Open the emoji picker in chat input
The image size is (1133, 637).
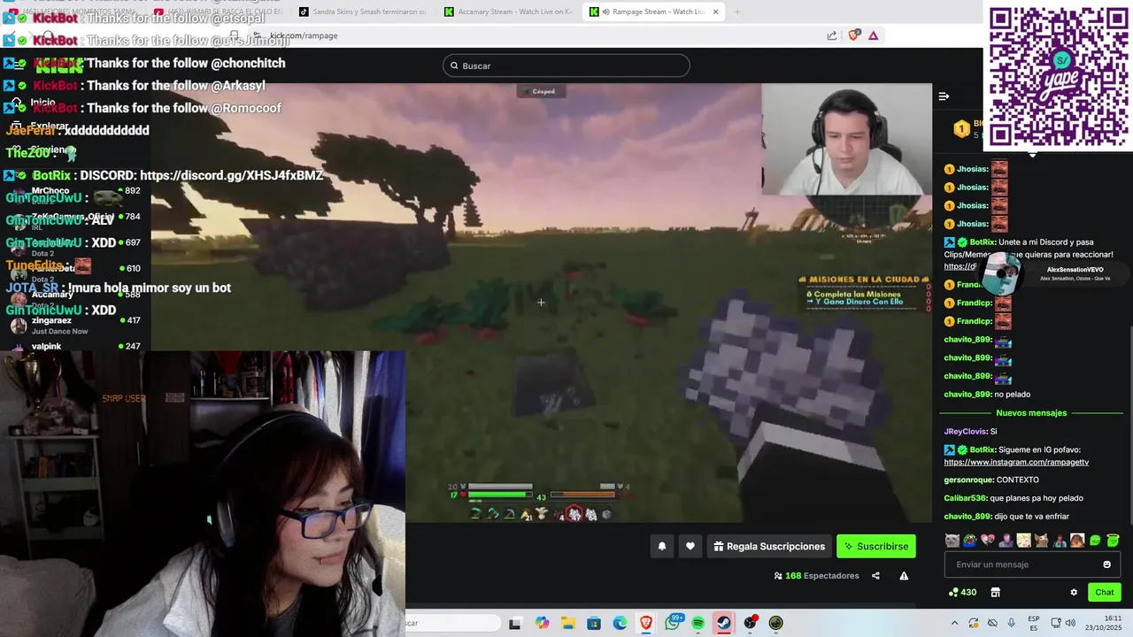pyautogui.click(x=1106, y=564)
